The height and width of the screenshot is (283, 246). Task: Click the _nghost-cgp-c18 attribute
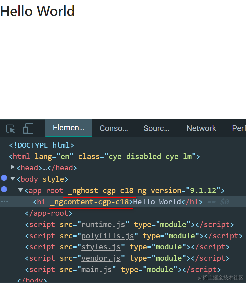coord(100,191)
